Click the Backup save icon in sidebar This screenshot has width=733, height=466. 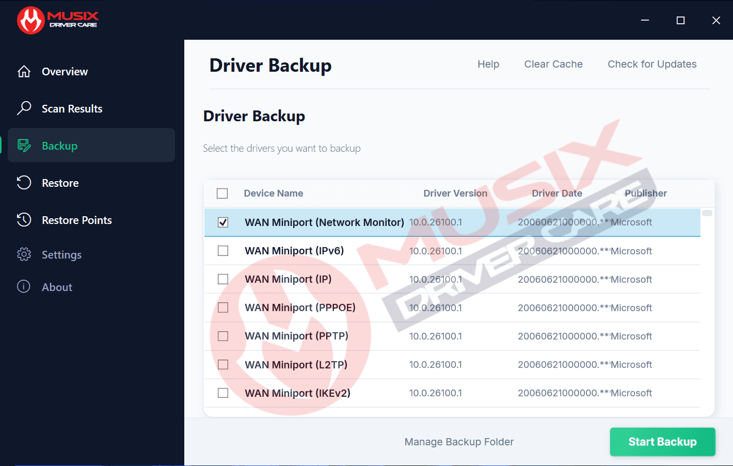coord(24,145)
